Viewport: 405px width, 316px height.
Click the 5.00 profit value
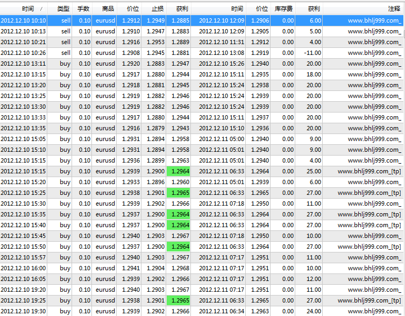[x=315, y=31]
